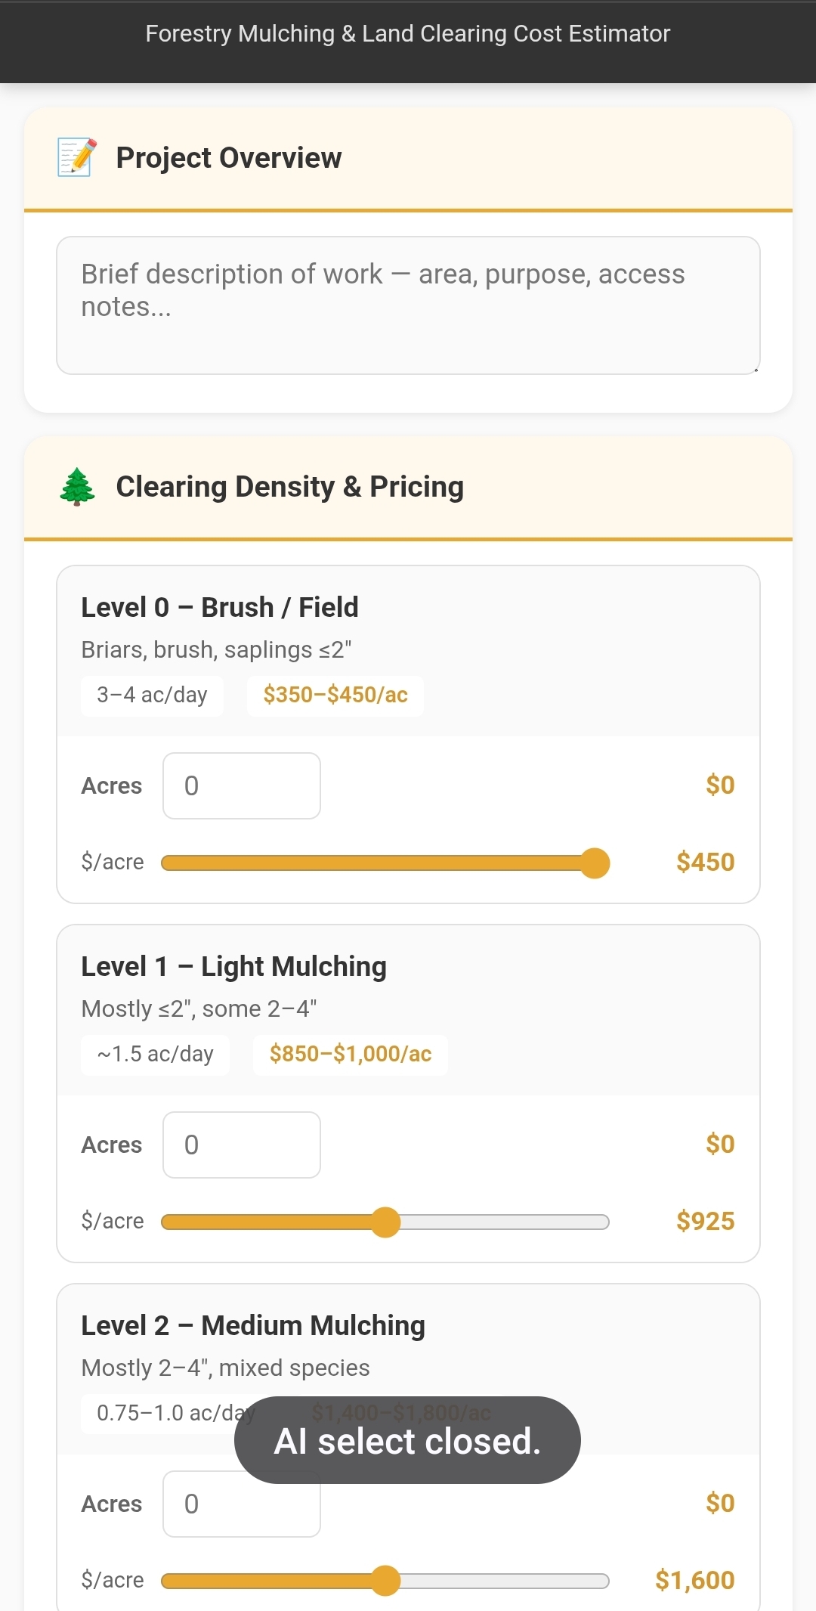Click the Clearing Density & Pricing header
The image size is (816, 1611).
(289, 486)
